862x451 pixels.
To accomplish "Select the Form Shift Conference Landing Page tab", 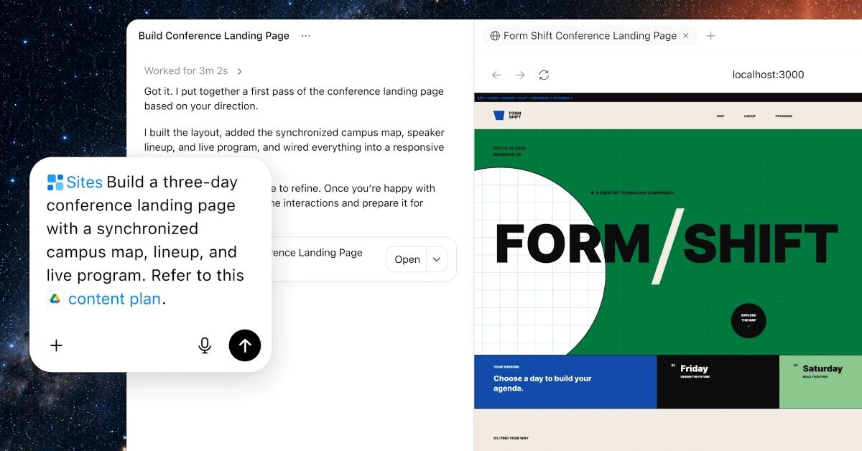I will tap(583, 35).
